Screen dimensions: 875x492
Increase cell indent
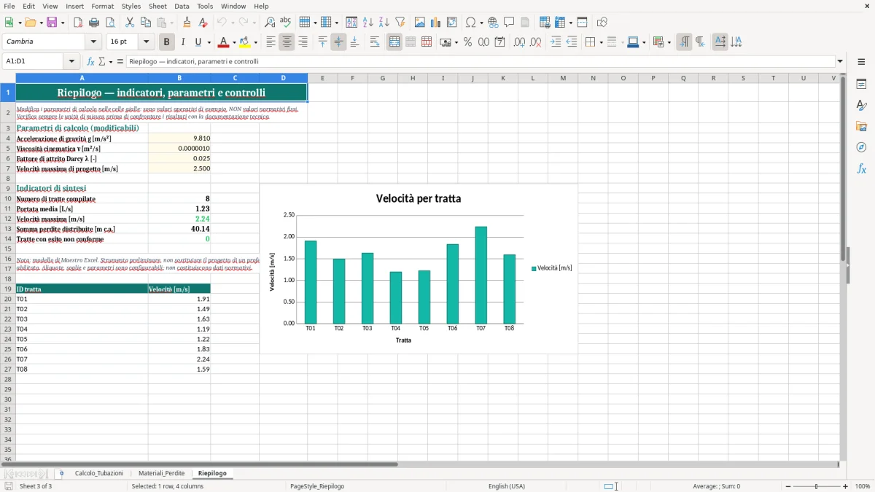[x=556, y=42]
